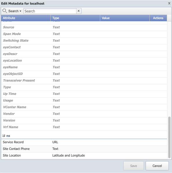The image size is (172, 173).
Task: Click the Actions column header
Action: tap(158, 18)
